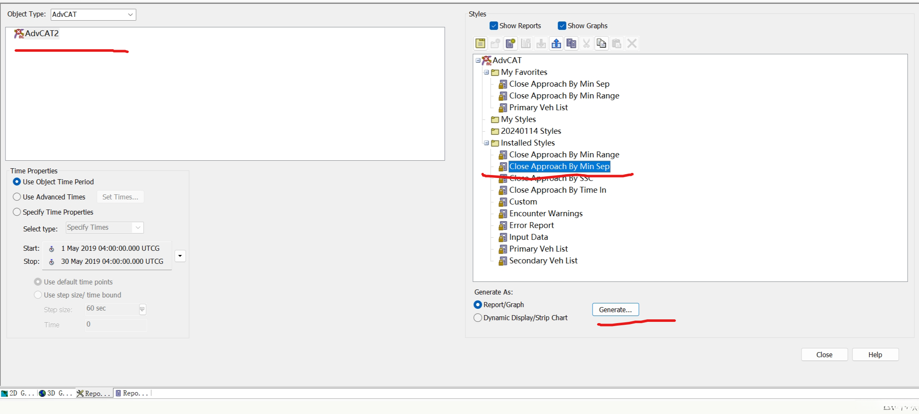Click the scissors Cut icon

586,43
